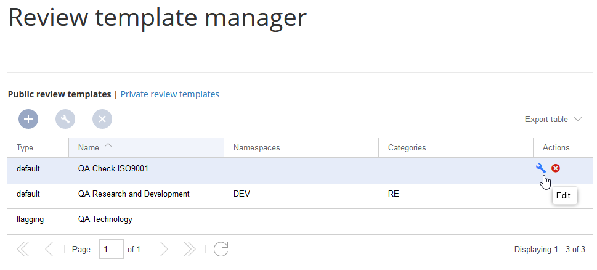Click the round plus add template button
The height and width of the screenshot is (270, 597).
(28, 119)
